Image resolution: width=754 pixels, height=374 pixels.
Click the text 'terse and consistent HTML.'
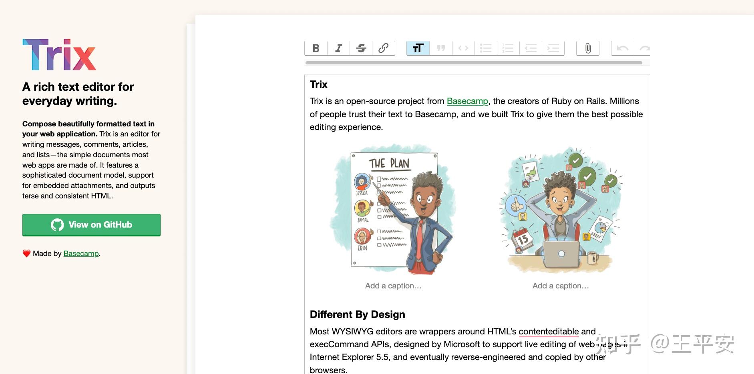click(x=68, y=196)
